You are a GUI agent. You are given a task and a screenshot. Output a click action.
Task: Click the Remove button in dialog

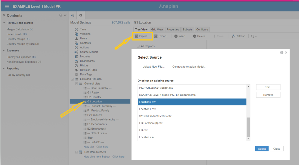pyautogui.click(x=268, y=95)
